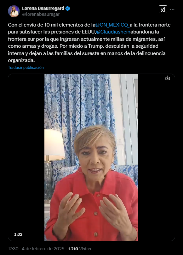Screen dimensions: 183x255
Task: Play the video of the woman in red
Action: (x=91, y=157)
